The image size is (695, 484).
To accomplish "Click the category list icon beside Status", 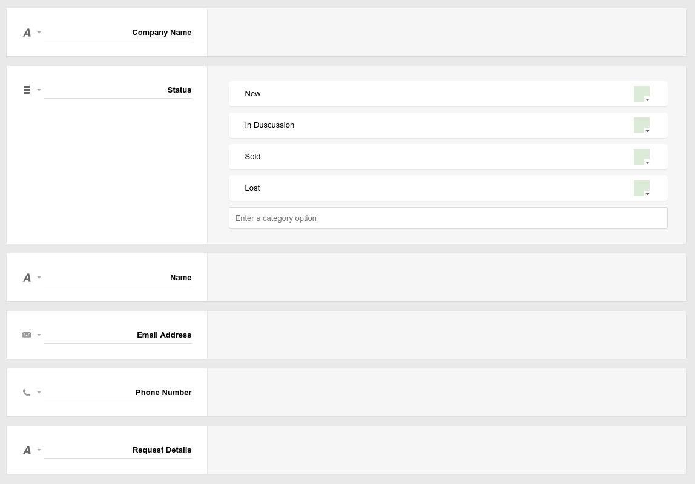I will click(27, 90).
